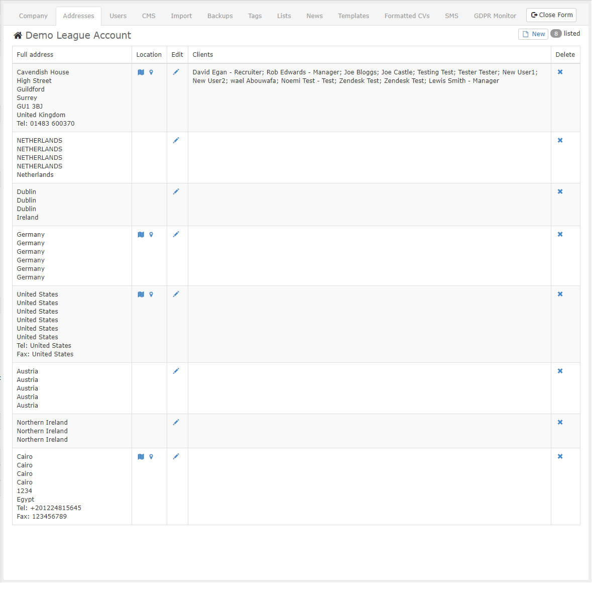Click the Edit column header
592x590 pixels.
[x=177, y=55]
